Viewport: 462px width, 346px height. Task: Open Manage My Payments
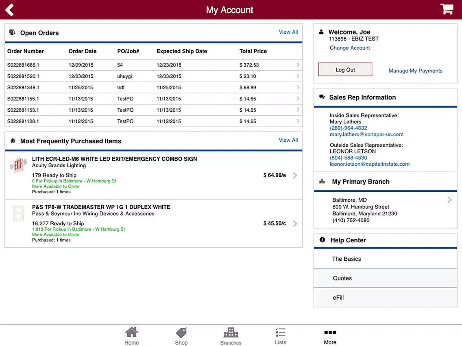pos(415,70)
